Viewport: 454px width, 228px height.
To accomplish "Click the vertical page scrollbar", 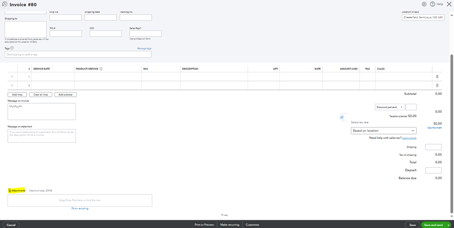I will (452, 133).
